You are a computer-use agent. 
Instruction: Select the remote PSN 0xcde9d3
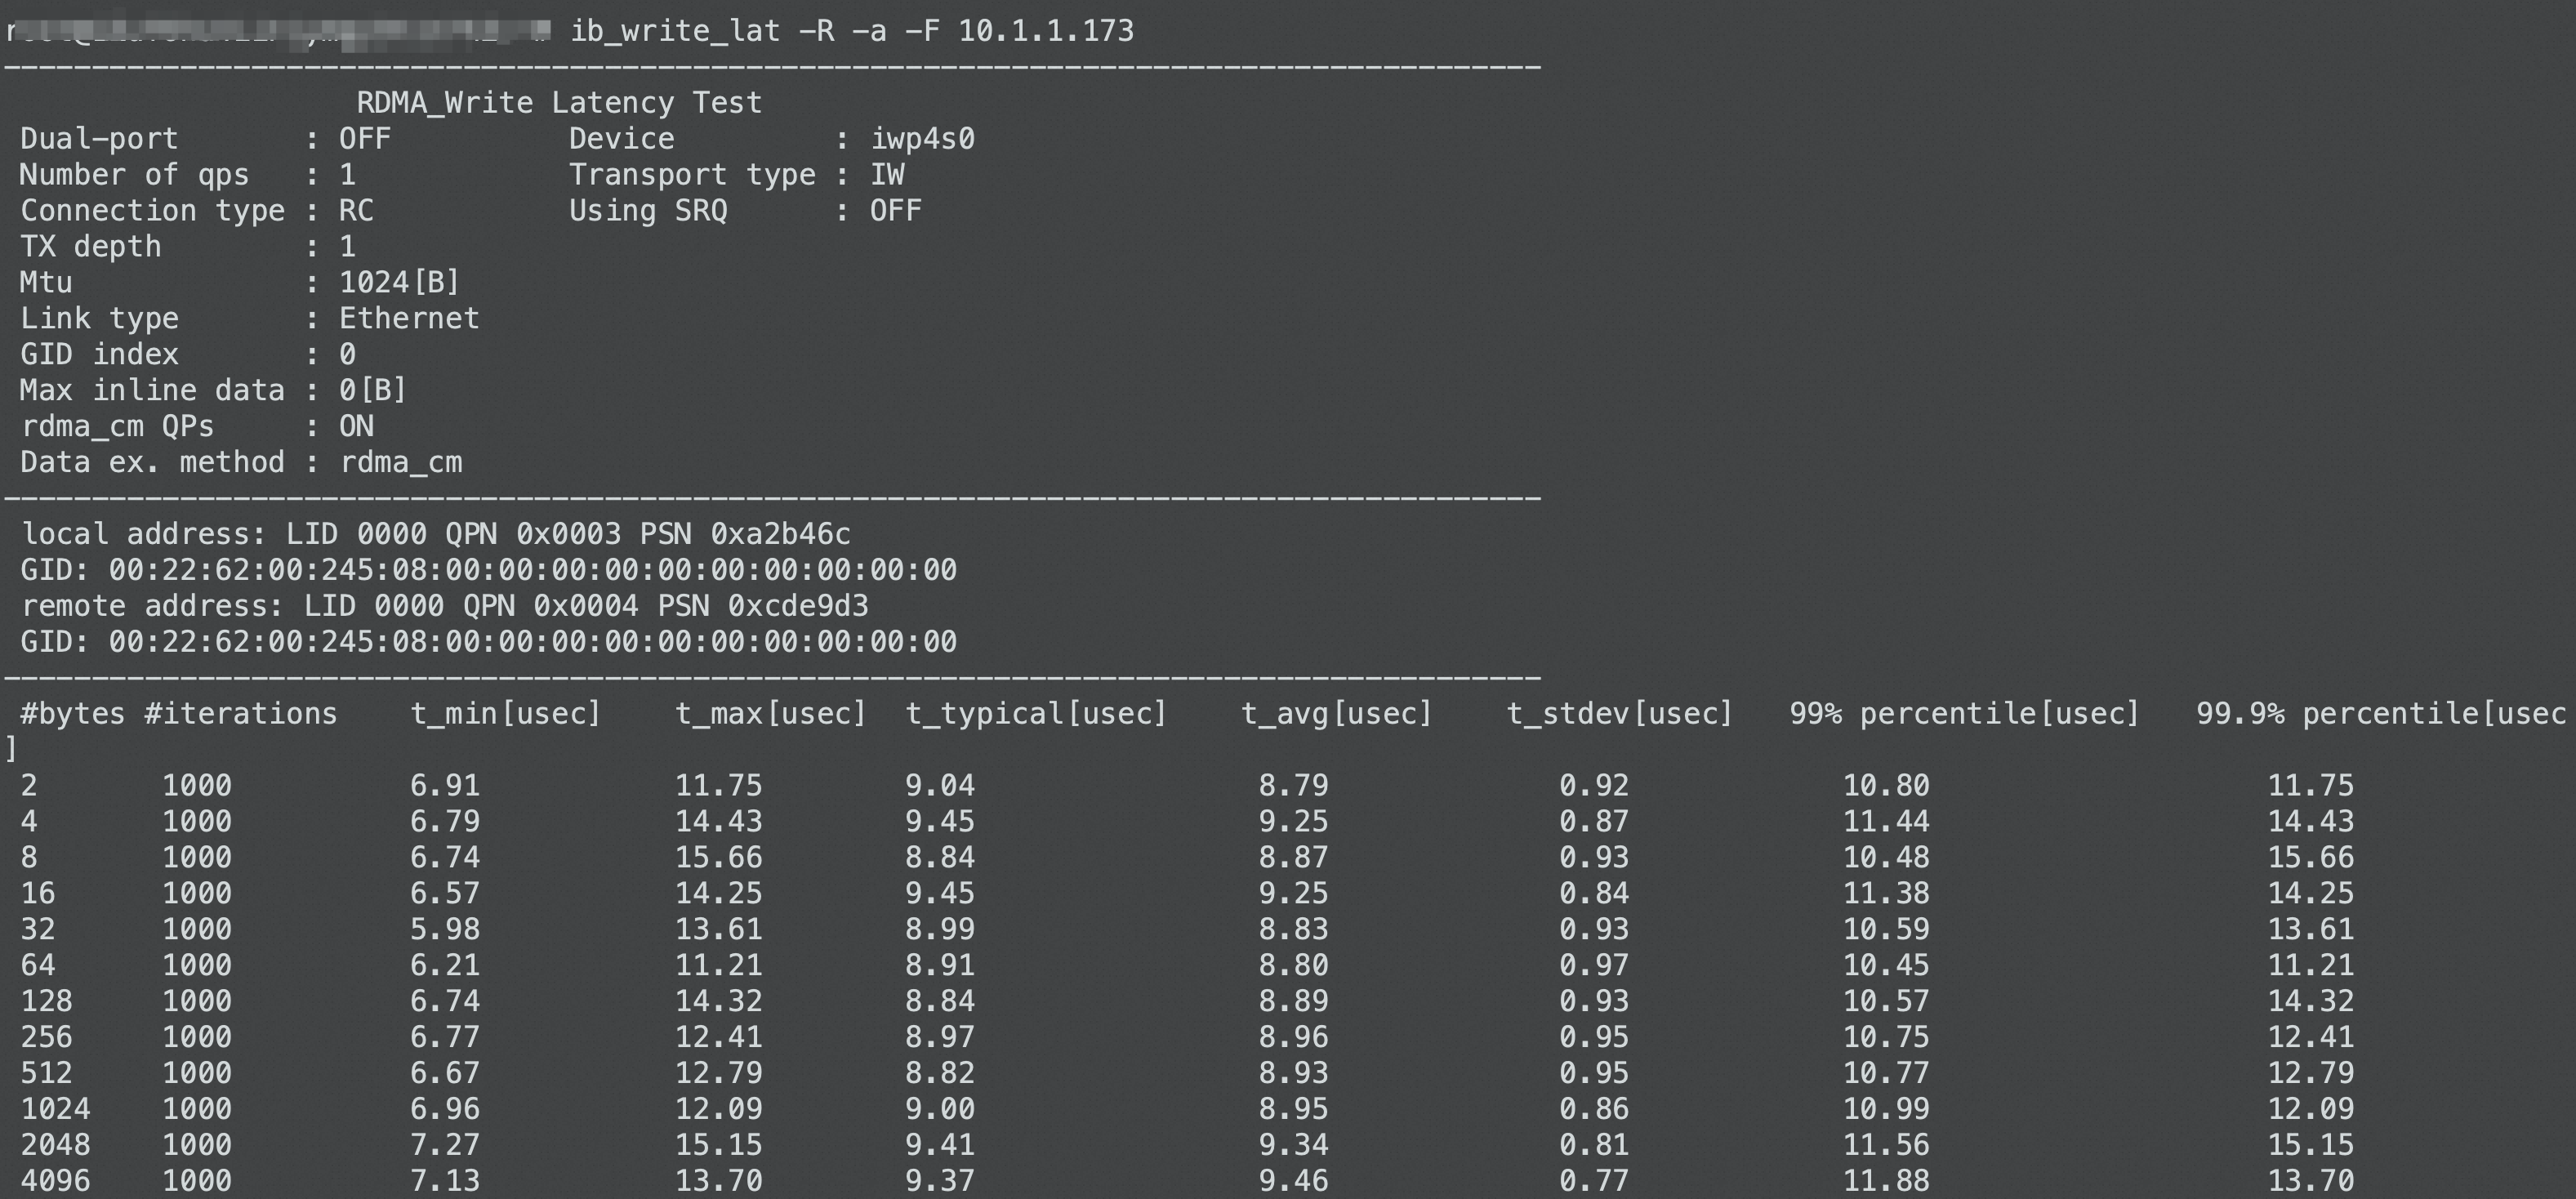pos(798,607)
